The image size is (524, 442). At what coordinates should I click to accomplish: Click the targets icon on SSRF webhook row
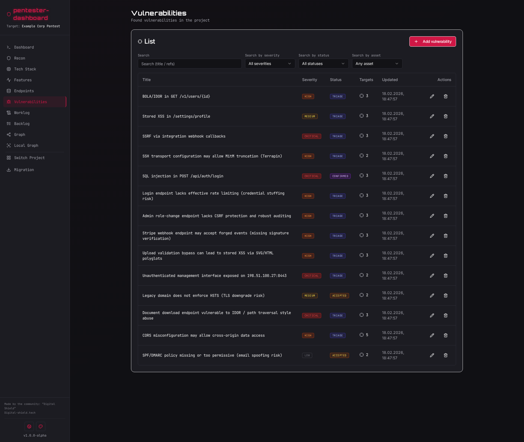click(361, 135)
